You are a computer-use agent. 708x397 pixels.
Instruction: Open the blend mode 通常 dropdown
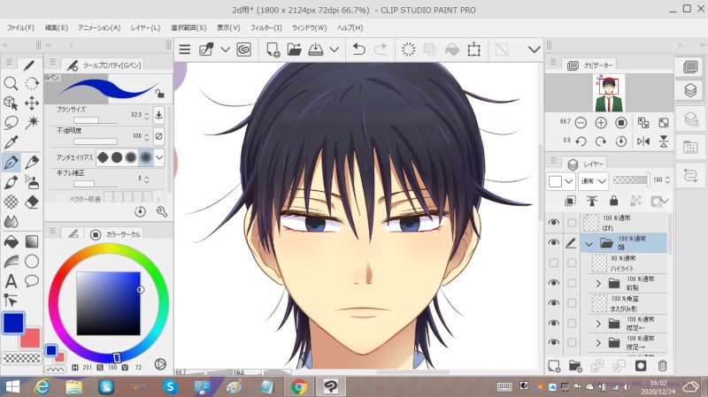[593, 181]
